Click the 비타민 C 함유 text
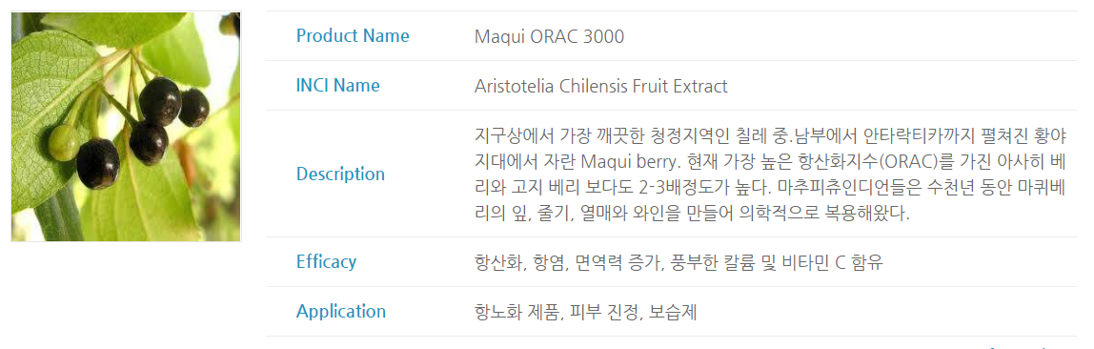The image size is (1094, 349). (831, 262)
